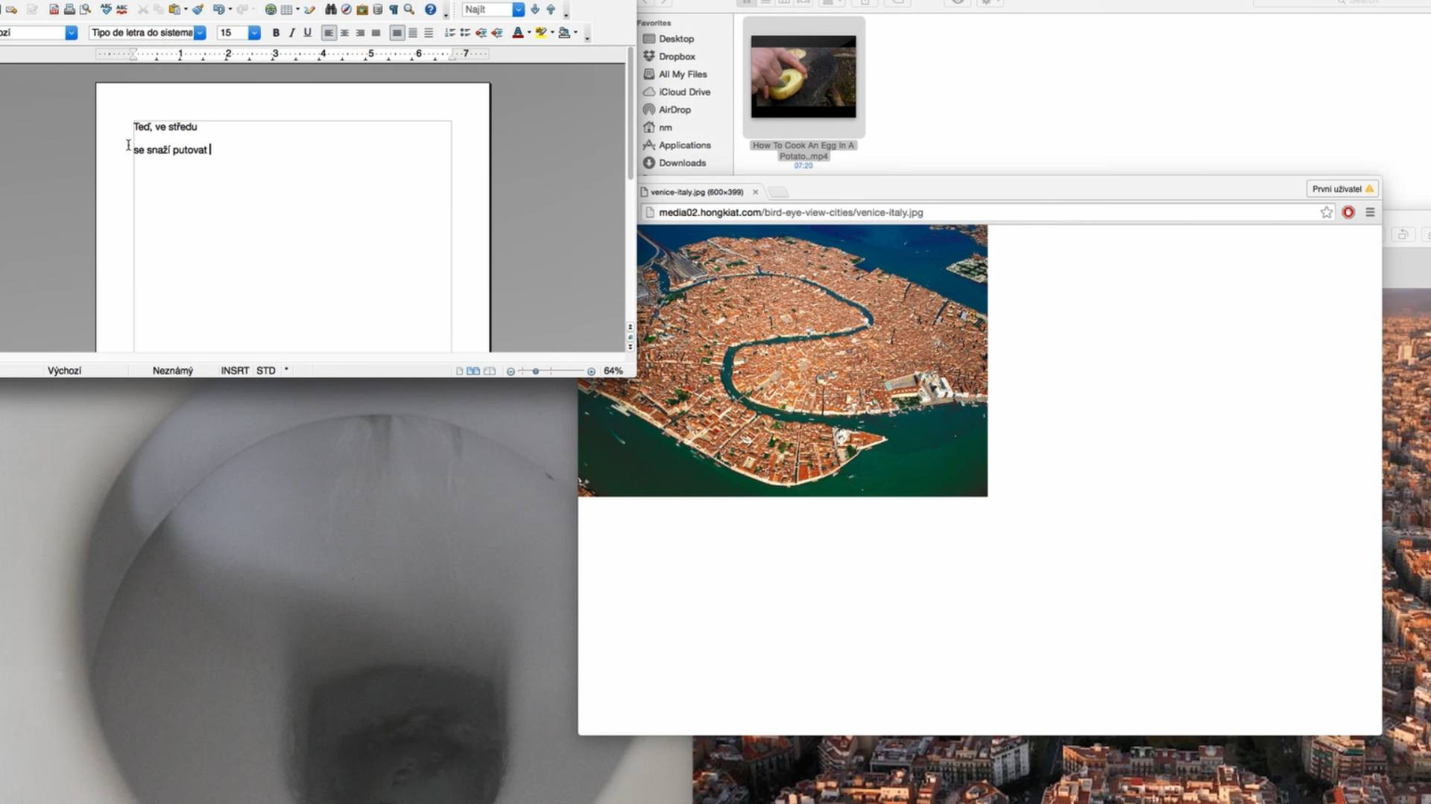Bookmark page with the star icon
This screenshot has height=804, width=1431.
tap(1327, 212)
